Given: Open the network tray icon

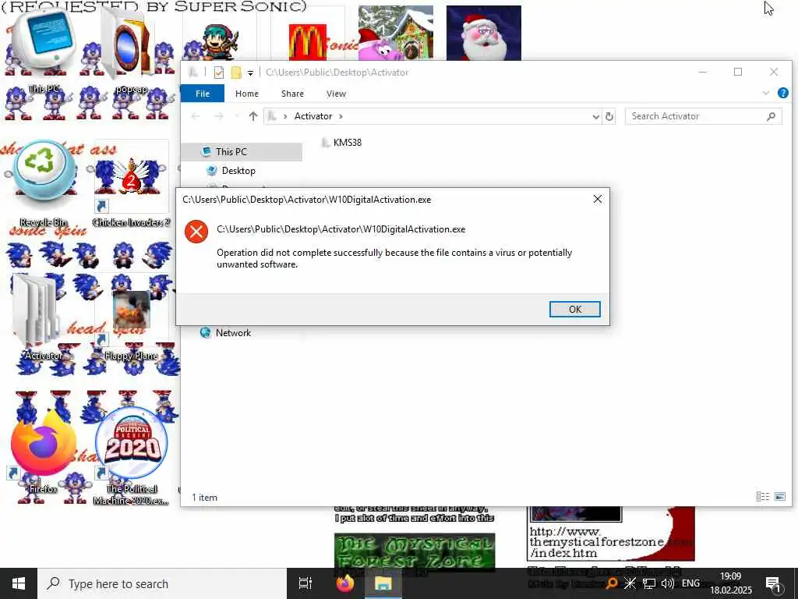Looking at the screenshot, I should [648, 583].
